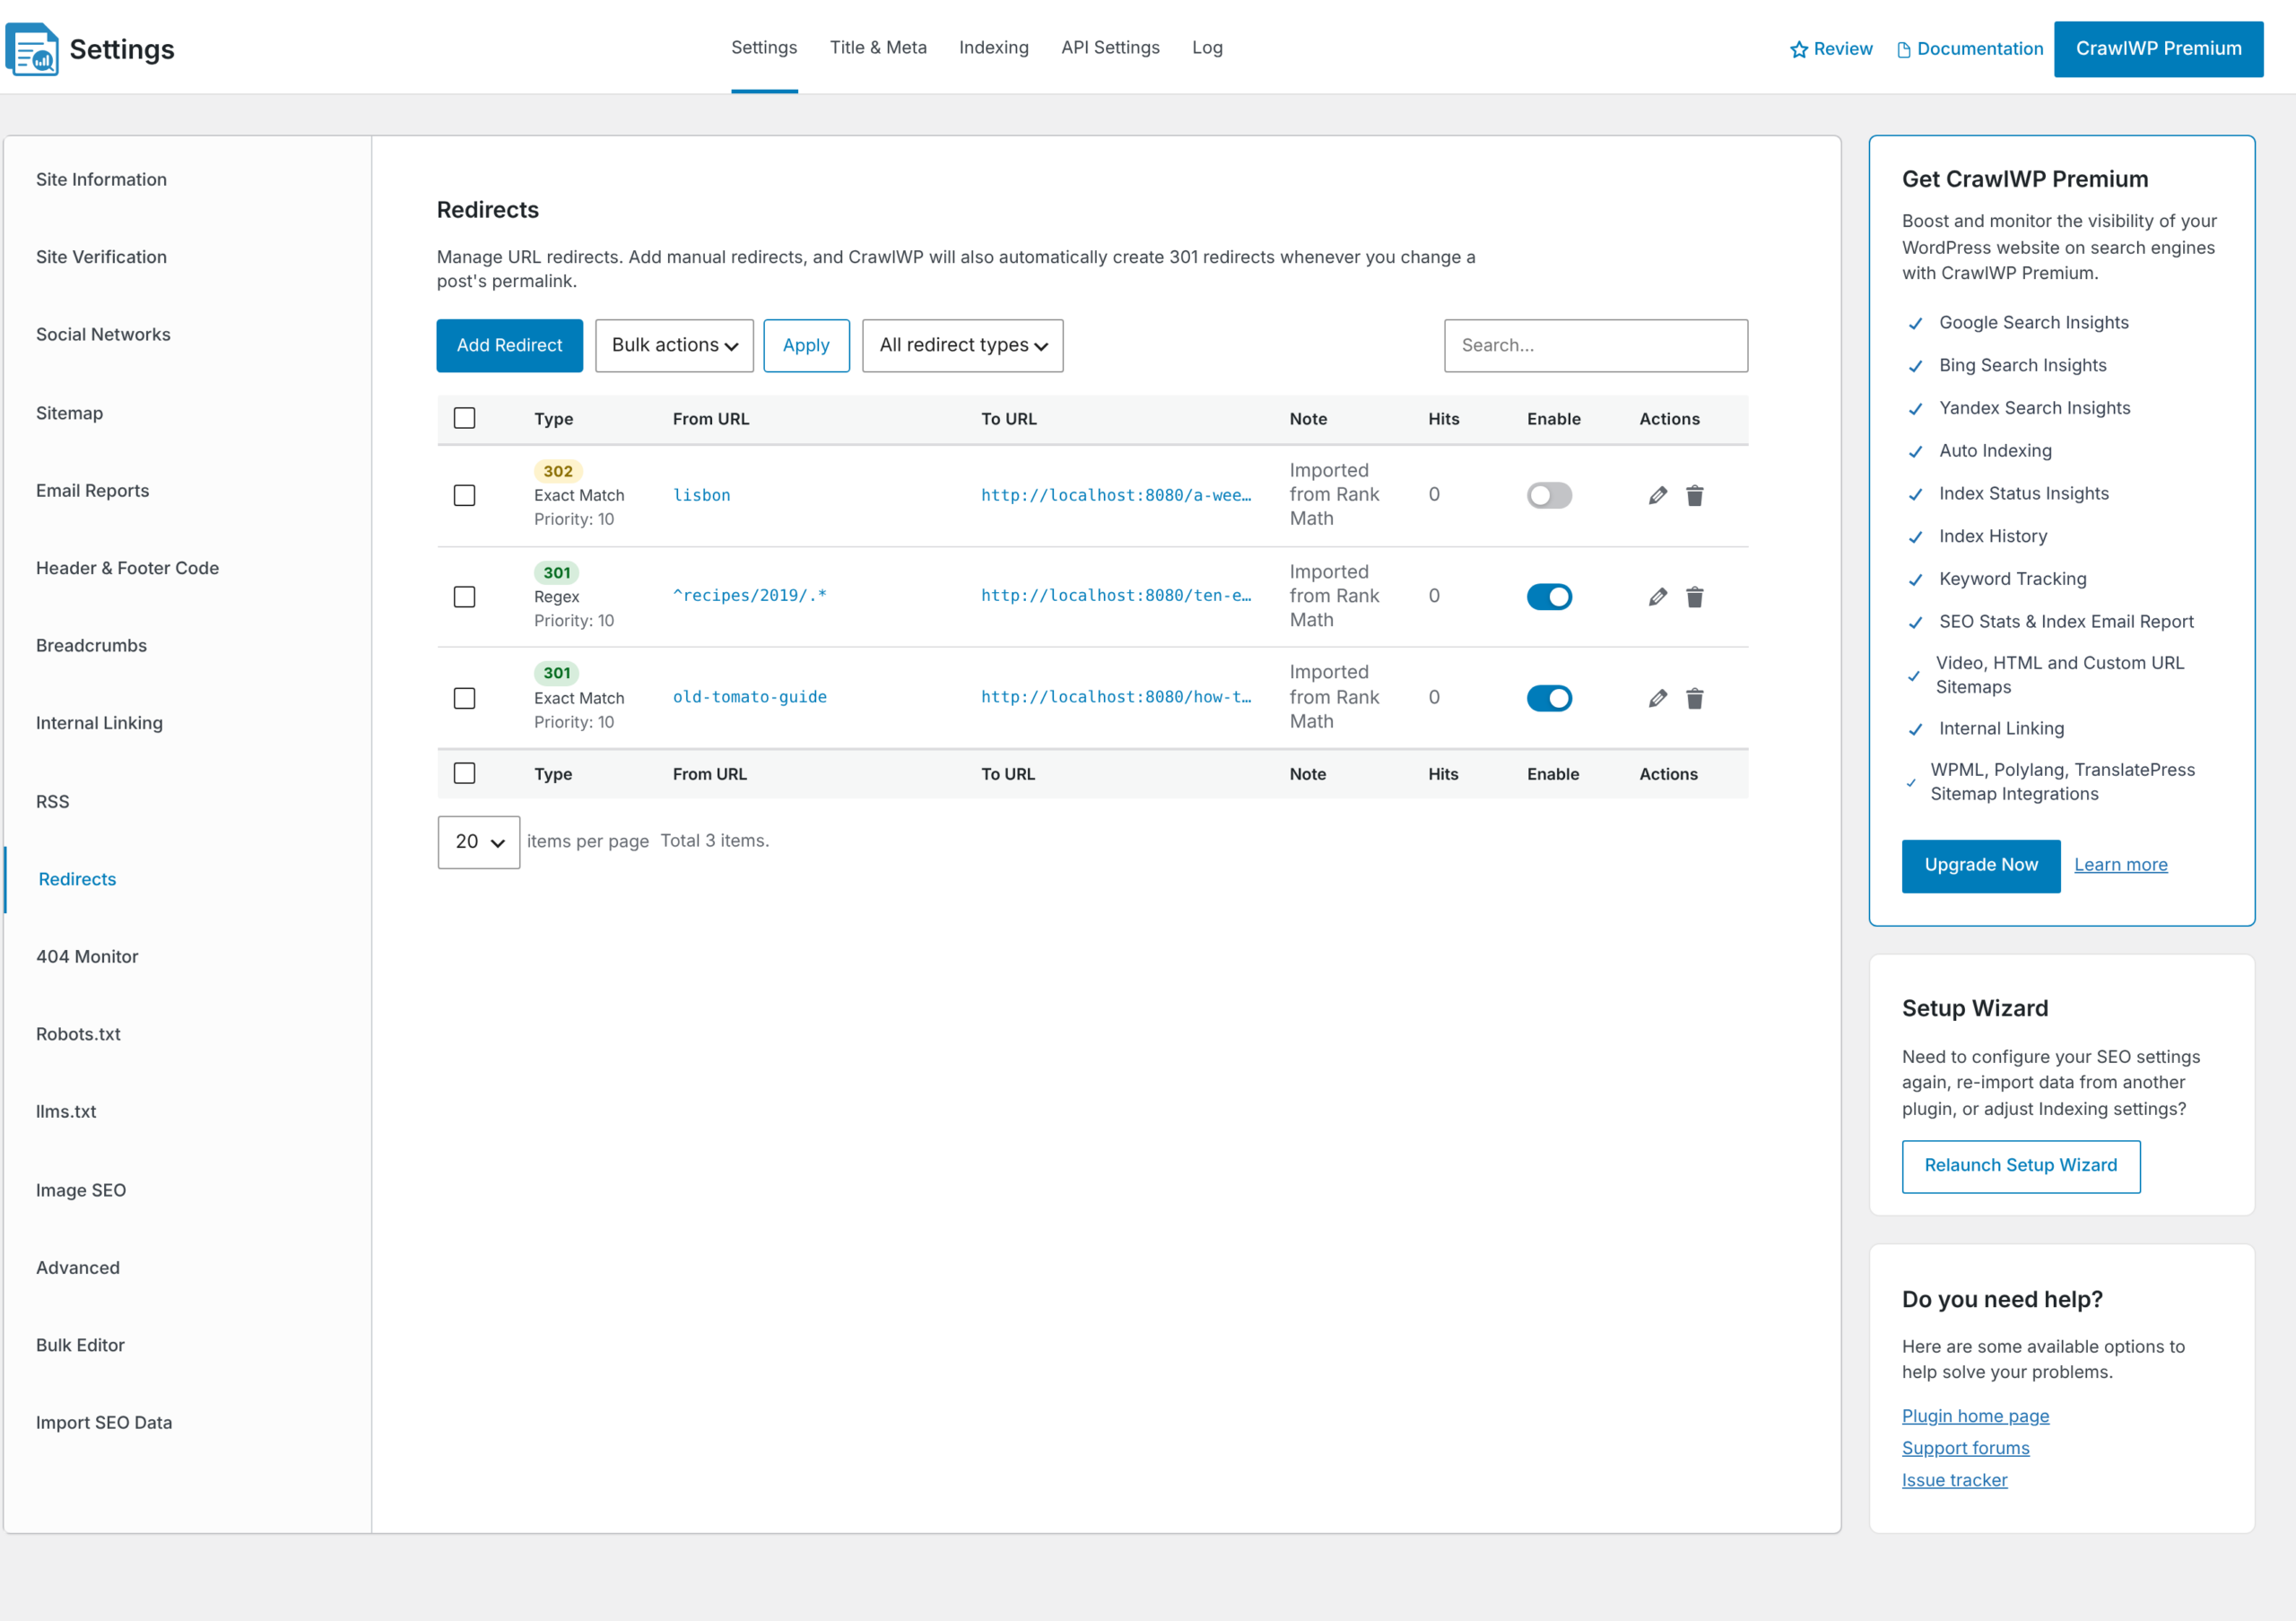Open the Log tab
Screen dimensions: 2296x1621
coord(1206,47)
